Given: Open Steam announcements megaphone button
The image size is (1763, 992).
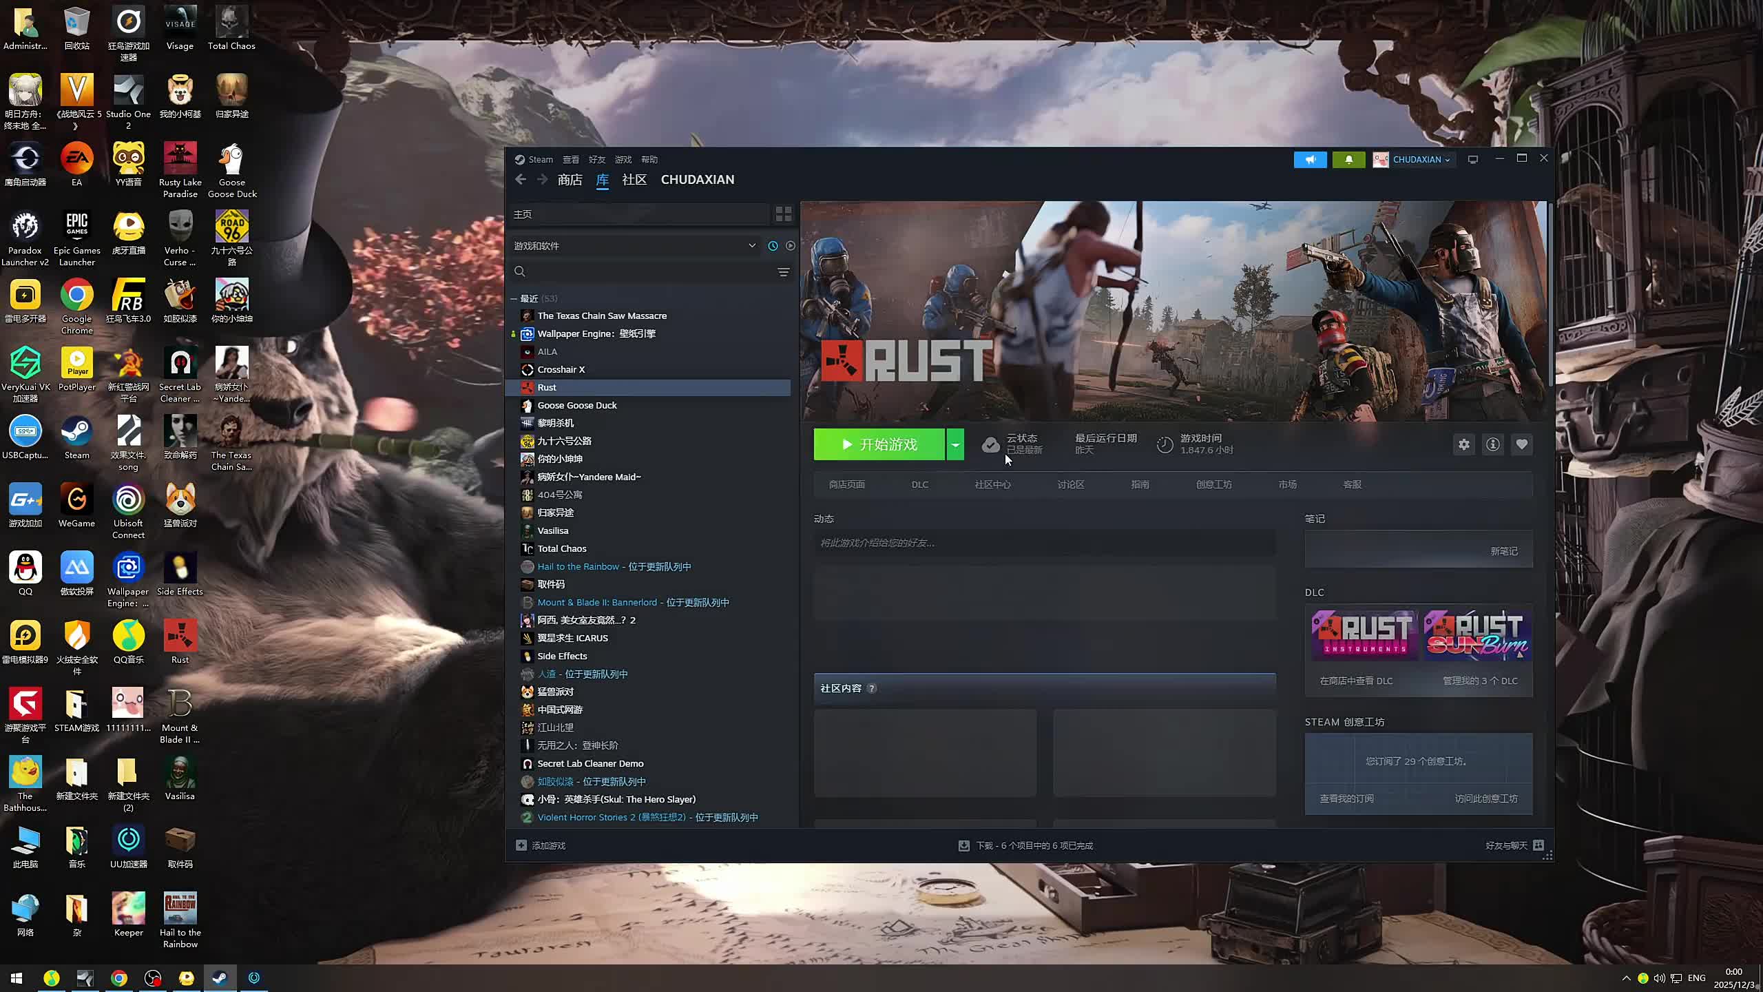Looking at the screenshot, I should click(1310, 159).
